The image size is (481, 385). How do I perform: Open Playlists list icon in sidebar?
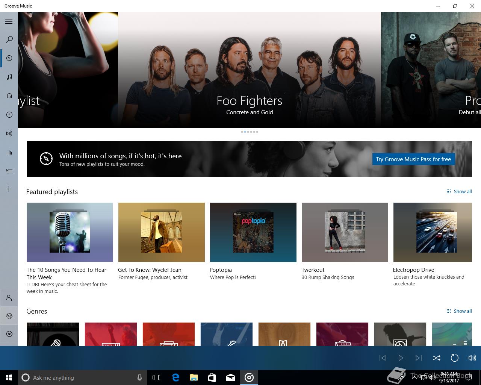click(9, 171)
